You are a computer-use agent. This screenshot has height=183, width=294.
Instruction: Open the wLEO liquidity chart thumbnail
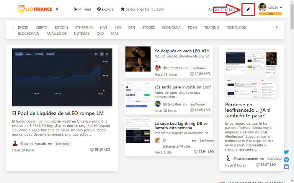click(62, 77)
